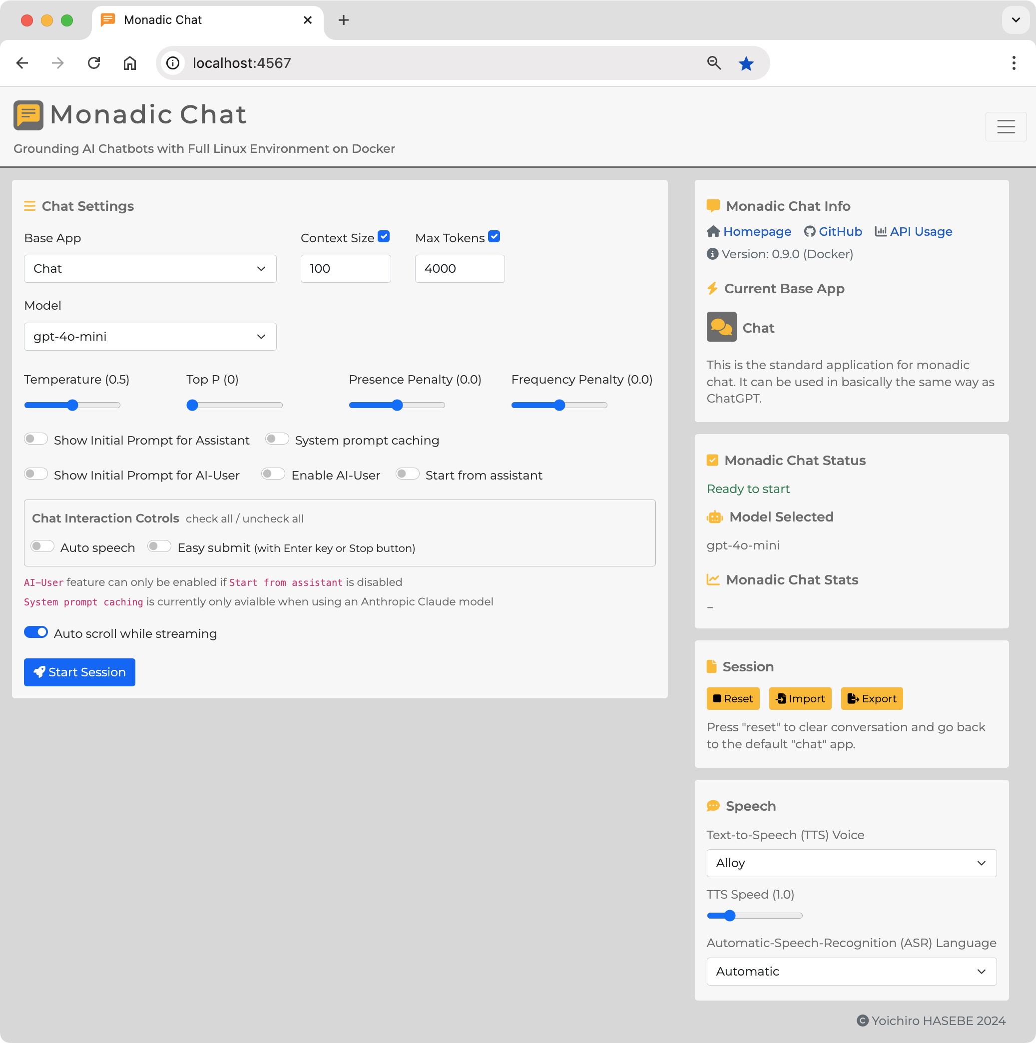Open the Base App dropdown
Screen dimensions: 1036x1043
150,269
